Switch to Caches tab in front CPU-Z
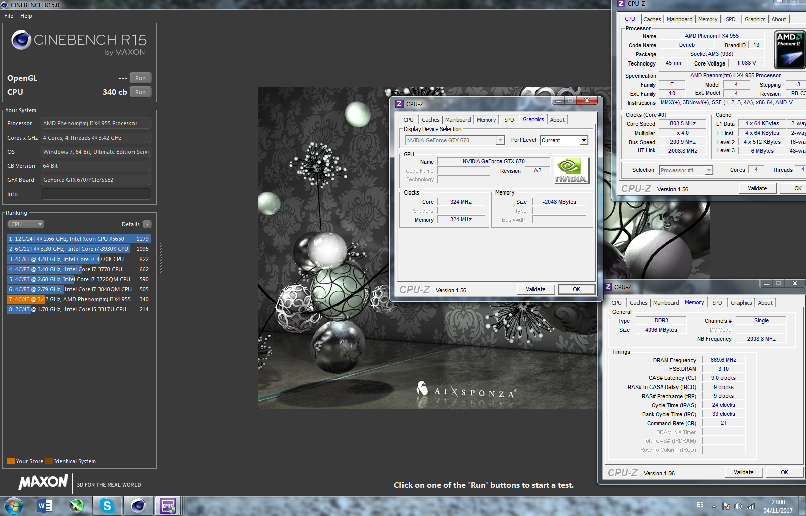The height and width of the screenshot is (516, 806). (x=431, y=120)
